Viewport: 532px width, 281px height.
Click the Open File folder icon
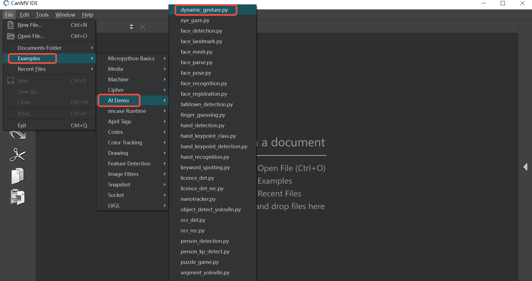coord(11,36)
